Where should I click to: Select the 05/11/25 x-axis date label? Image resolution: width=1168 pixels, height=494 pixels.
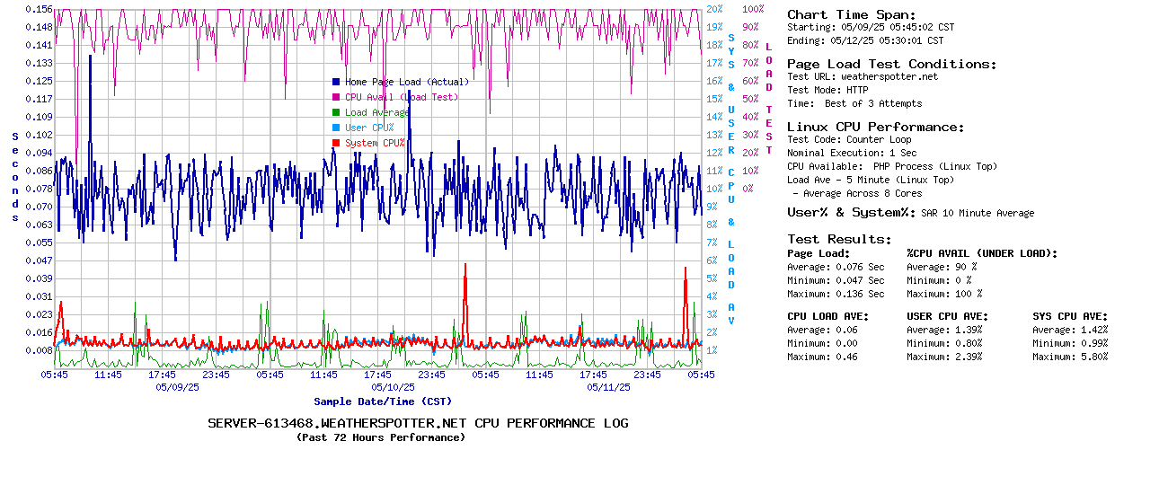click(608, 387)
